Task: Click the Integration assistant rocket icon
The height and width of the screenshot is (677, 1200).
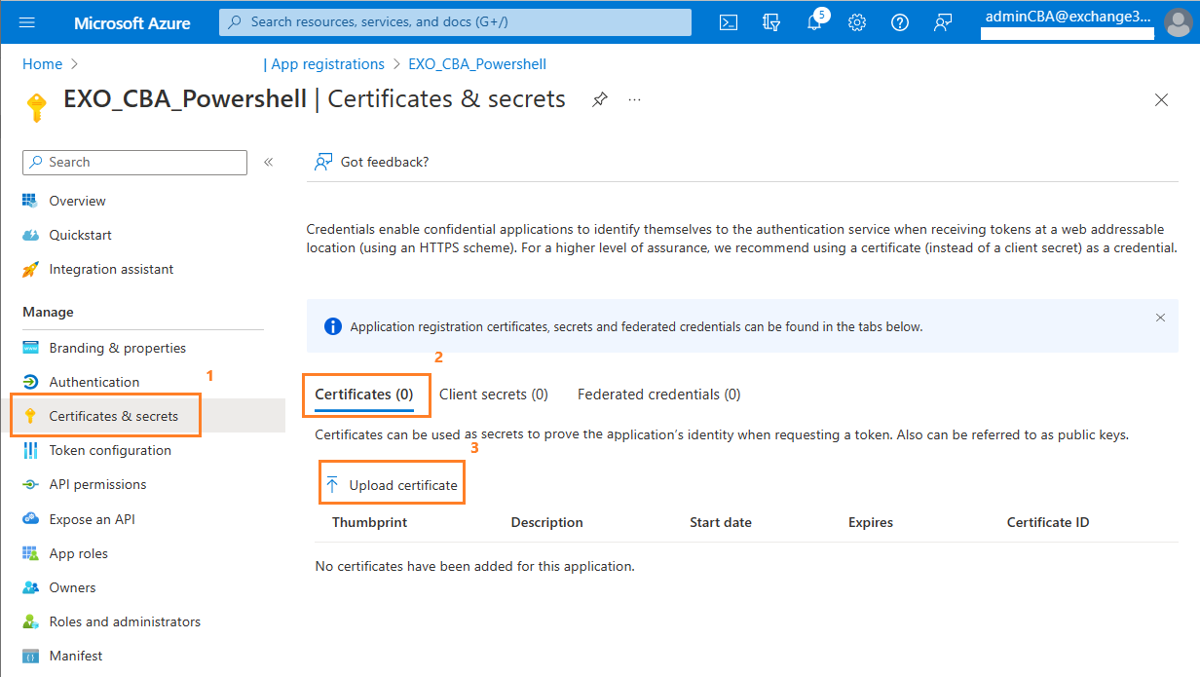Action: click(x=30, y=269)
